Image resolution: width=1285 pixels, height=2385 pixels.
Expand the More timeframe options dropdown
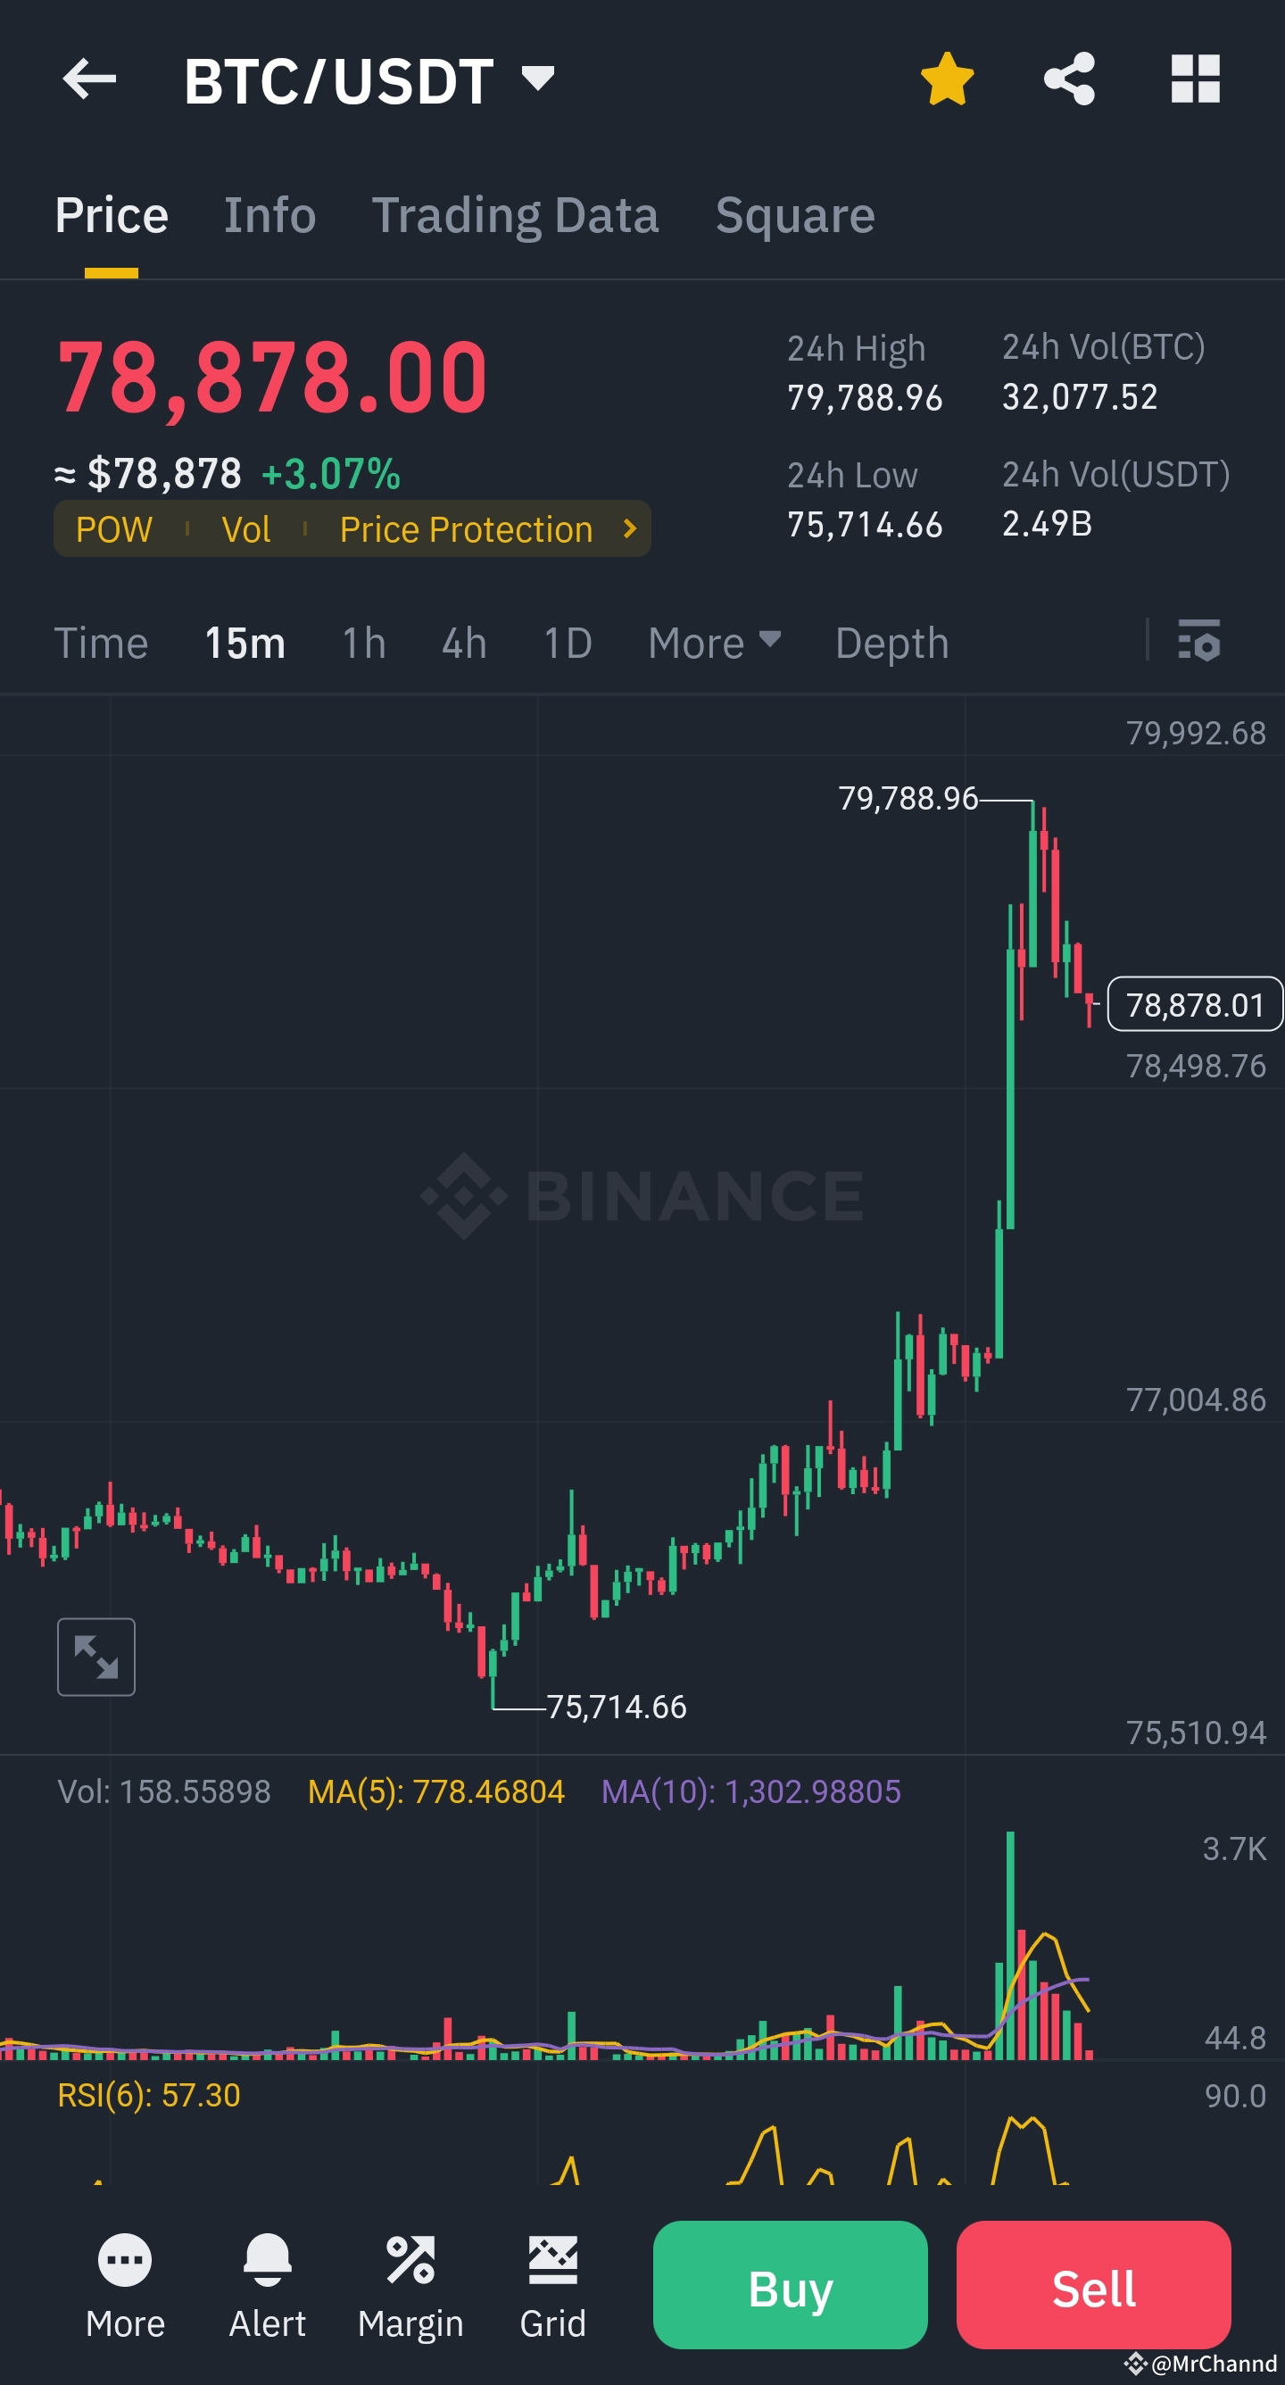pyautogui.click(x=714, y=642)
